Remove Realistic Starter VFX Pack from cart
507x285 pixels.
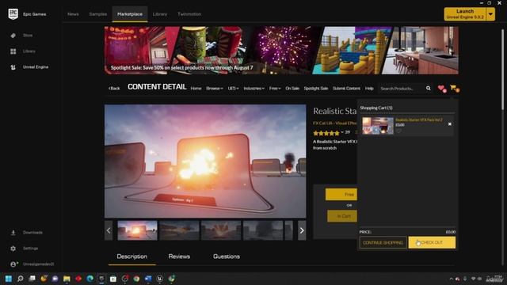coord(449,124)
